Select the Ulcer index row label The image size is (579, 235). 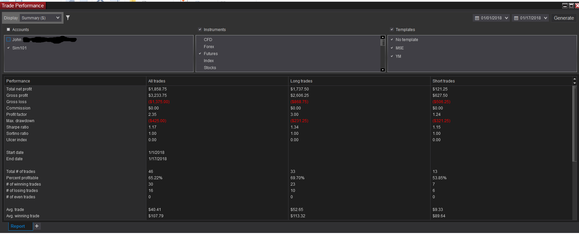point(17,140)
